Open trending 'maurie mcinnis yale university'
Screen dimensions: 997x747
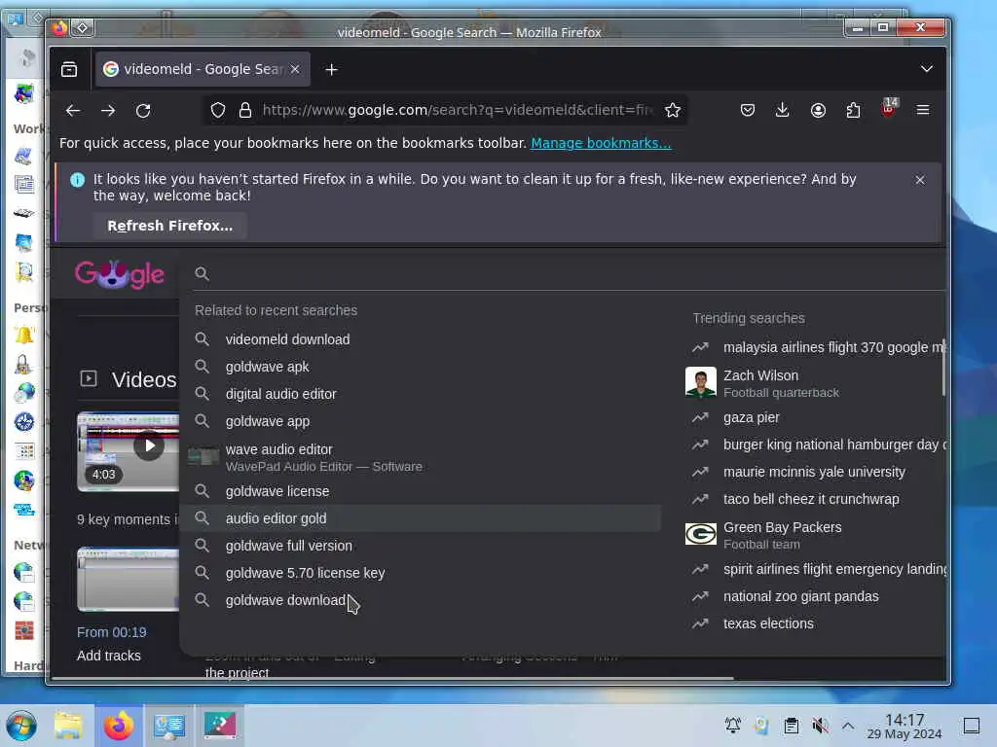(x=817, y=472)
